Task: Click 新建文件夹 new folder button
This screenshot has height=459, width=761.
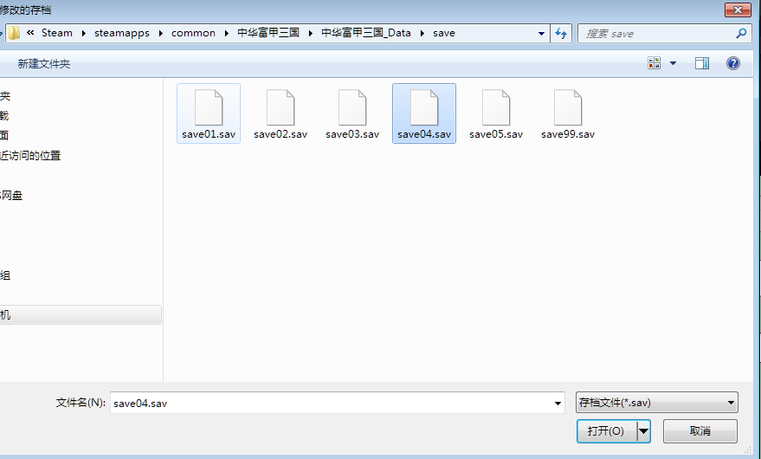Action: click(43, 63)
